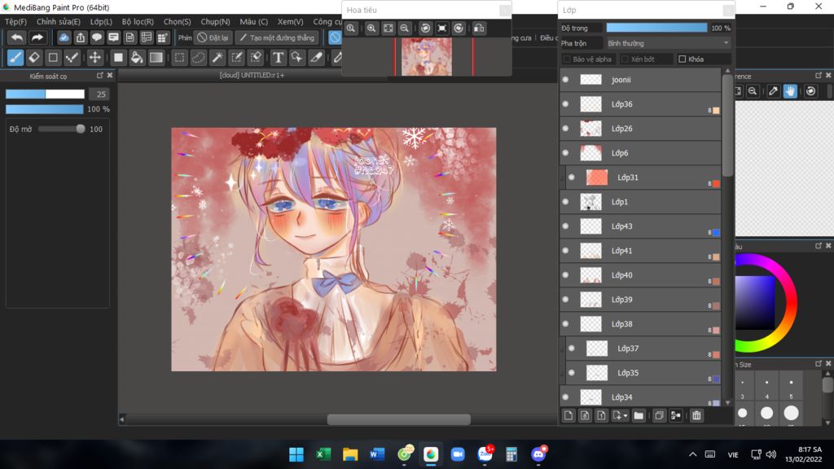Screen dimensions: 834x469
Task: Open Excel from the taskbar
Action: pos(323,454)
